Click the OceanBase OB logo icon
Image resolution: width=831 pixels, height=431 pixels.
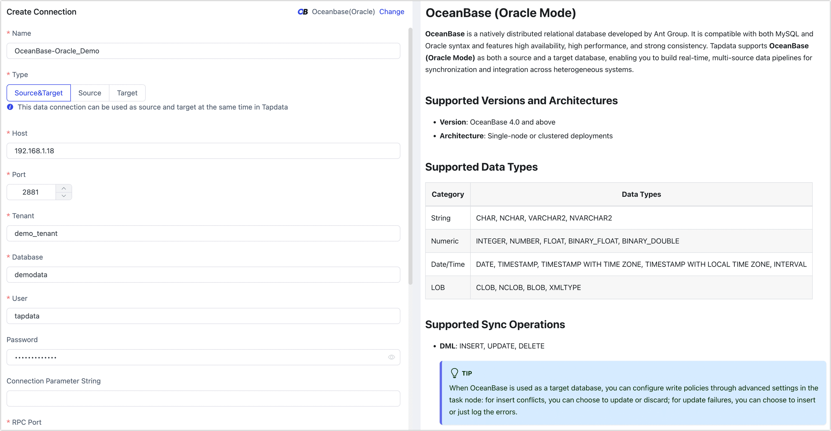(303, 12)
